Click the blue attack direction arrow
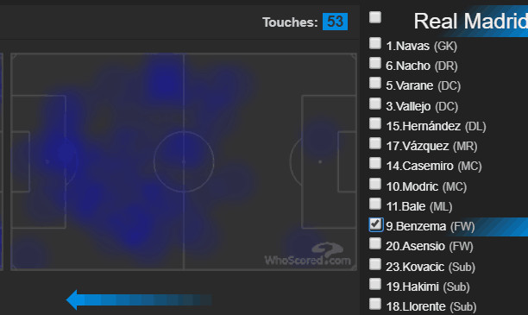528x315 pixels. pyautogui.click(x=139, y=299)
